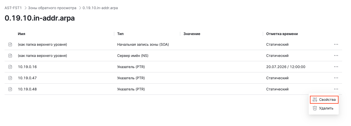
Task: Select the 10.19.0.48 record name
Action: [x=27, y=89]
